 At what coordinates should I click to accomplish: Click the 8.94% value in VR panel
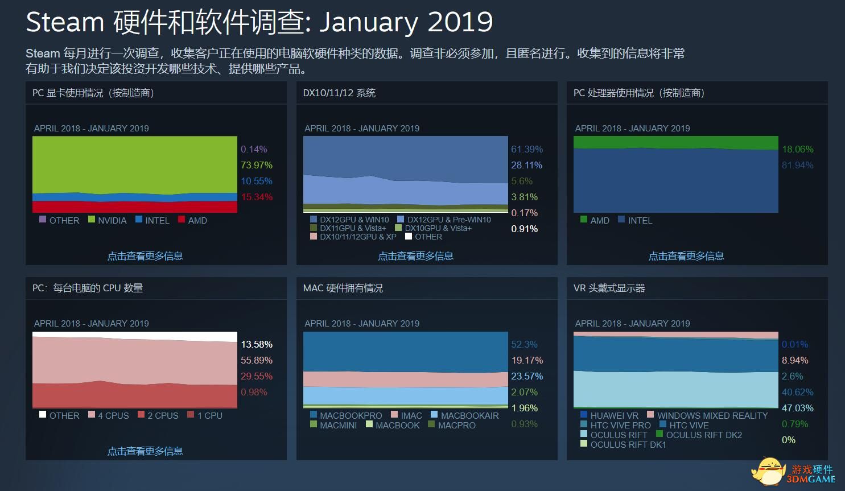(795, 360)
